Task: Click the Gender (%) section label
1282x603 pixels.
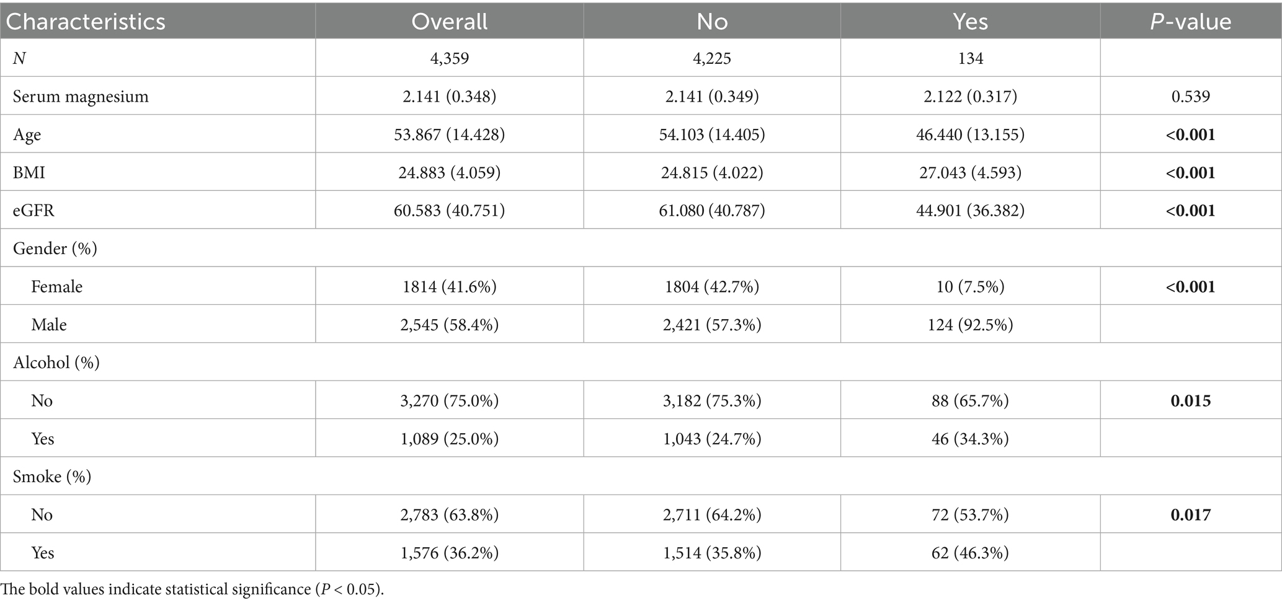Action: point(55,249)
